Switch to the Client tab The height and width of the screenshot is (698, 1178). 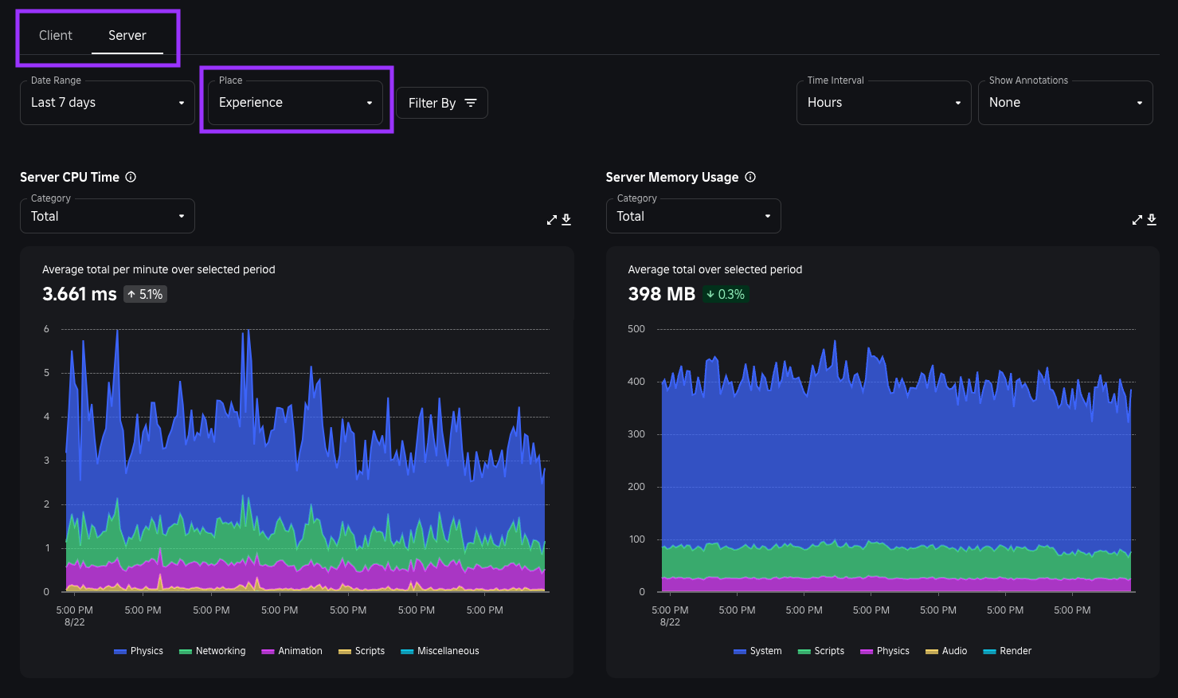point(56,35)
